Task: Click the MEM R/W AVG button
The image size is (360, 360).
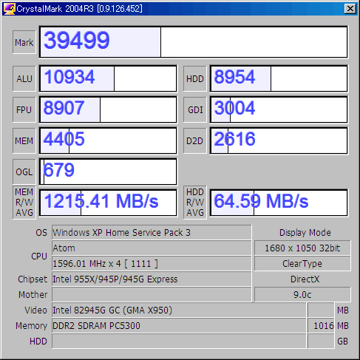Action: click(x=24, y=203)
